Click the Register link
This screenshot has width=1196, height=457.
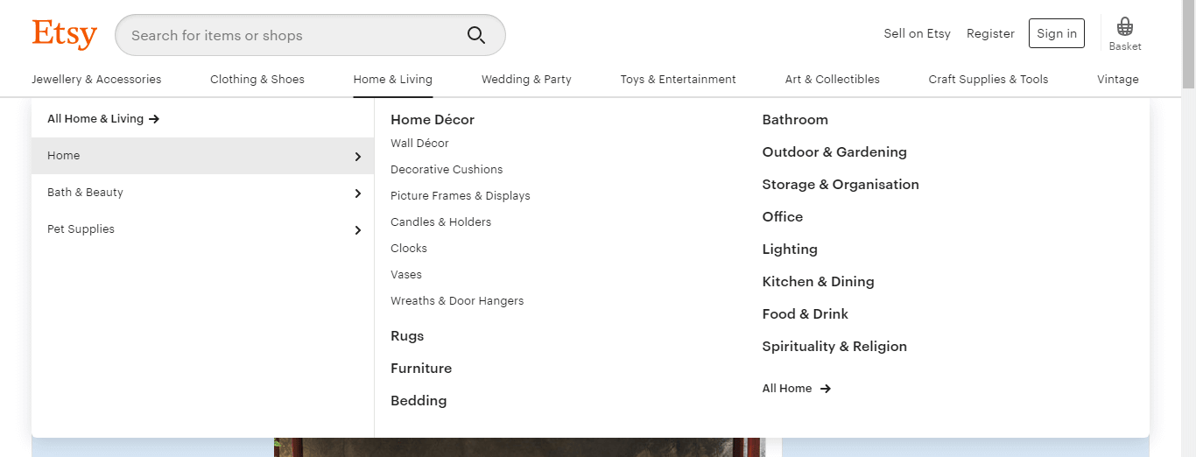990,33
